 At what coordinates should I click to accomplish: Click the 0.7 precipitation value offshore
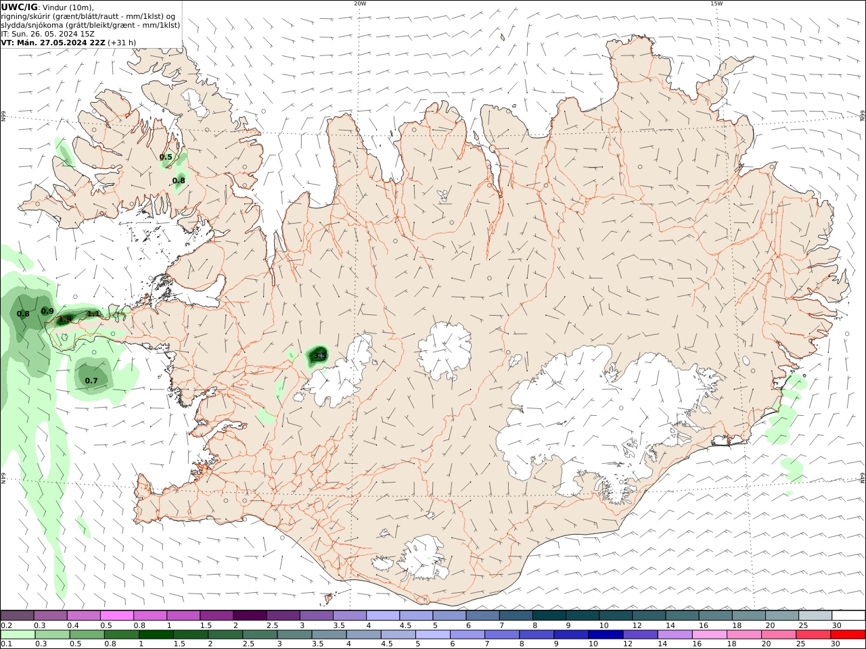[91, 381]
